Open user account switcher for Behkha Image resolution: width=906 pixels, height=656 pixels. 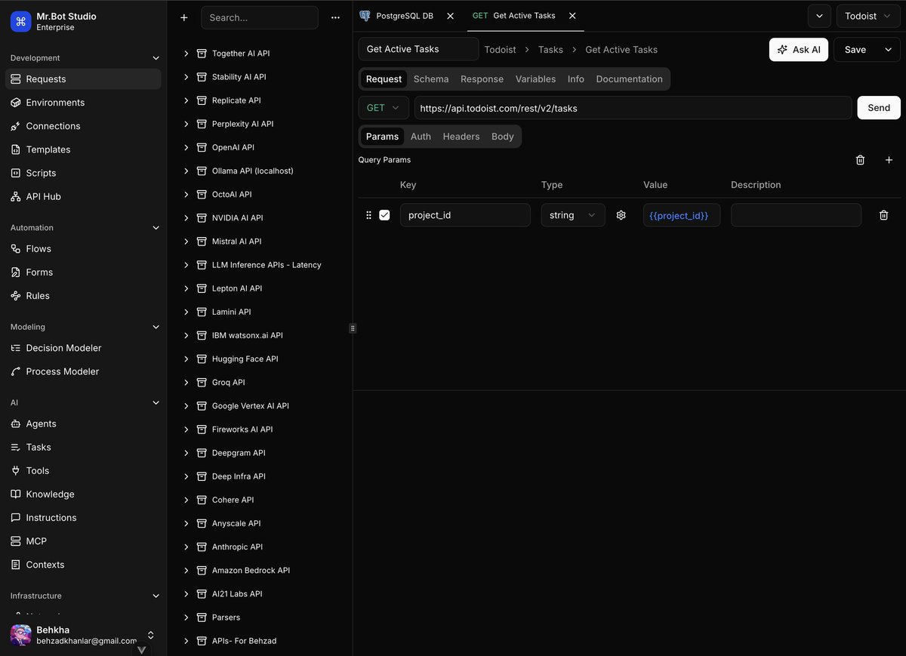(x=150, y=635)
